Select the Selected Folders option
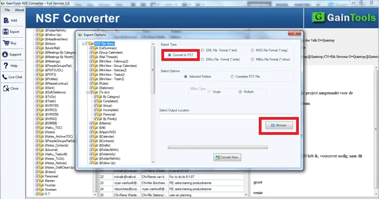The width and height of the screenshot is (379, 199). 185,77
